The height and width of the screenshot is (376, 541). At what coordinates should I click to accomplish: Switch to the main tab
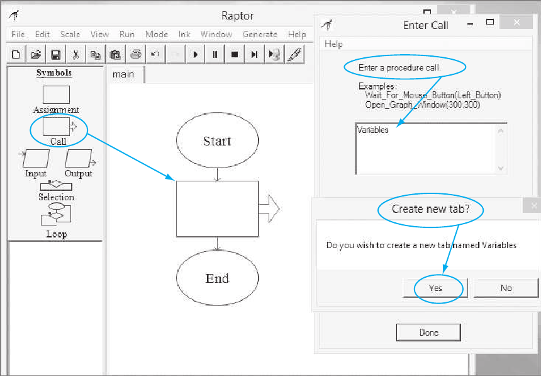(x=125, y=74)
